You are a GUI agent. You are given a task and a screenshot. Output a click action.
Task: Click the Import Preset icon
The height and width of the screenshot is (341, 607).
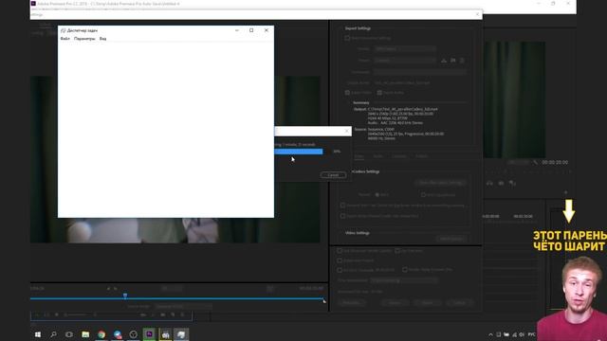click(453, 61)
